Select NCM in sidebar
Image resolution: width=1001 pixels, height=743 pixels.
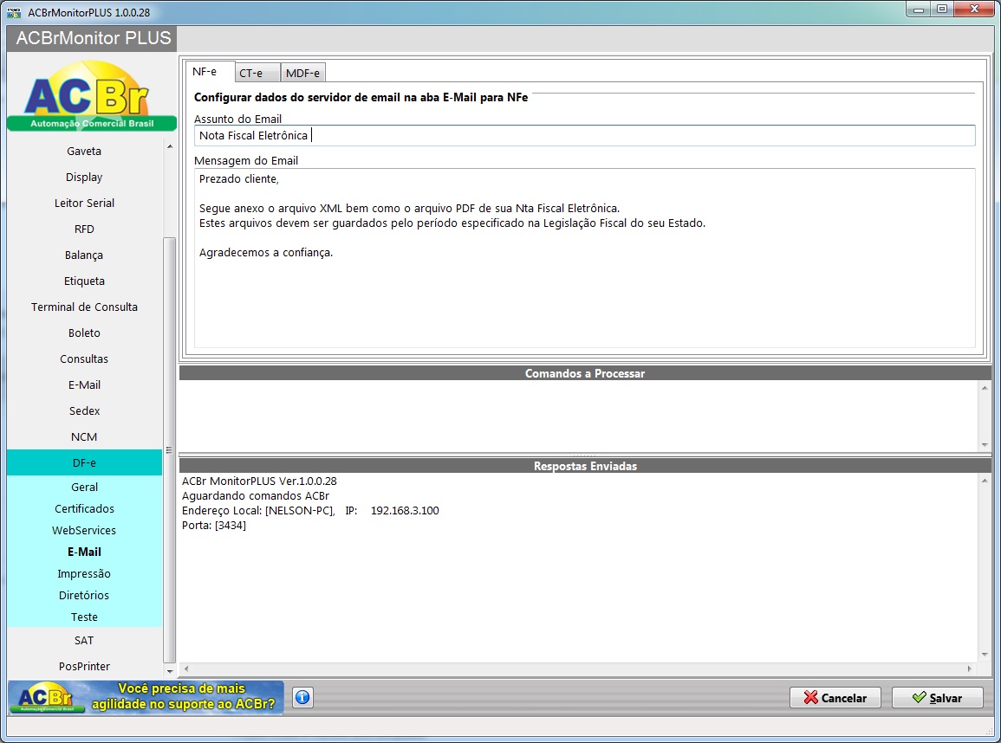click(x=84, y=436)
